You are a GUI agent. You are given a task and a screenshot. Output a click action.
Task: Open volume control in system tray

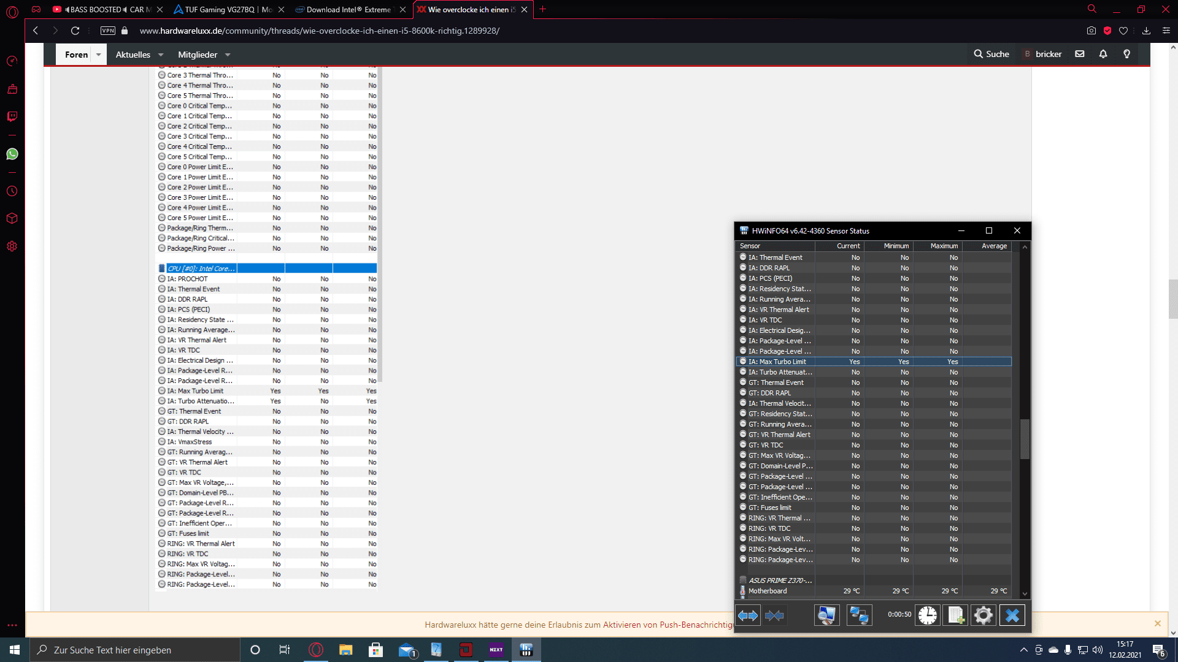(x=1098, y=650)
